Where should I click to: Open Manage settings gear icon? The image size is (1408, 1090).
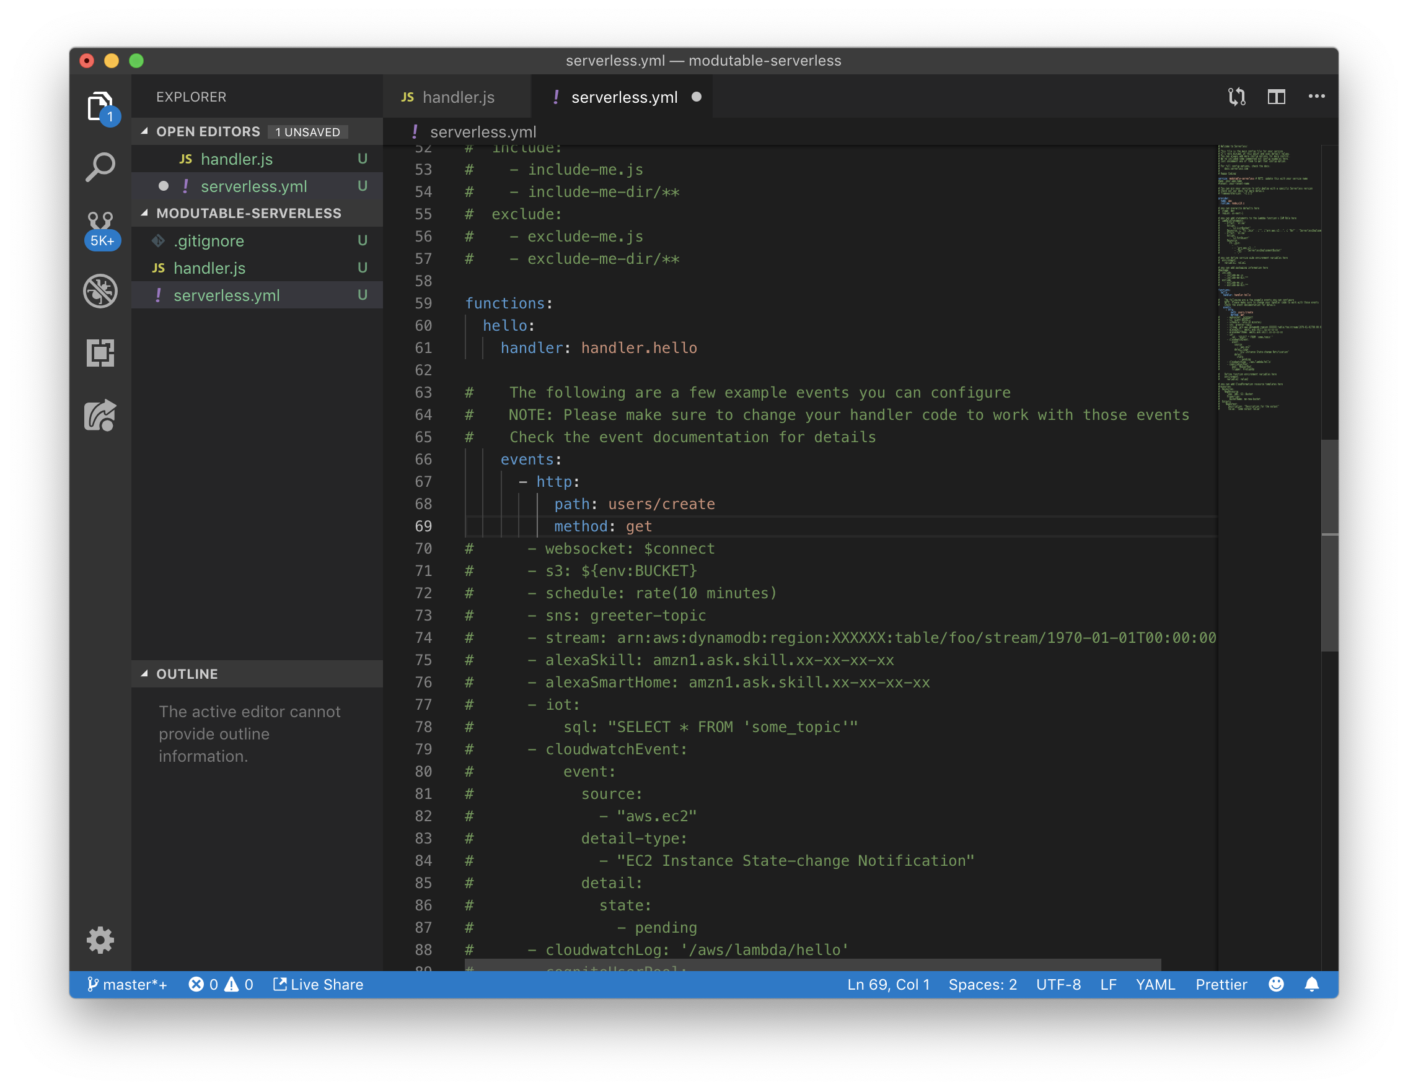tap(100, 941)
